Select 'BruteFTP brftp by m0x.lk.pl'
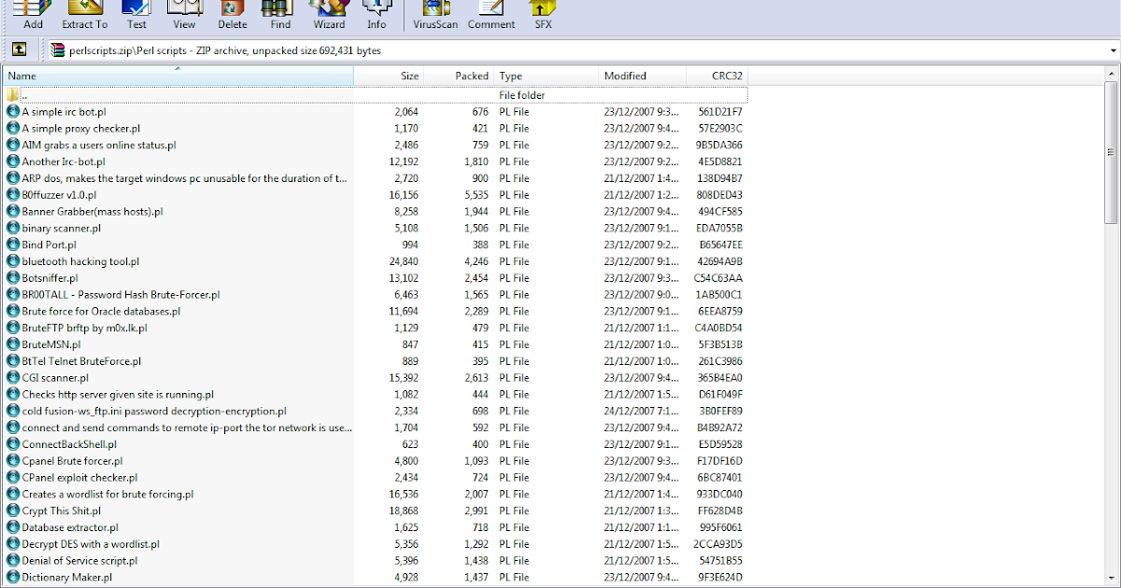The height and width of the screenshot is (588, 1121). pos(84,328)
